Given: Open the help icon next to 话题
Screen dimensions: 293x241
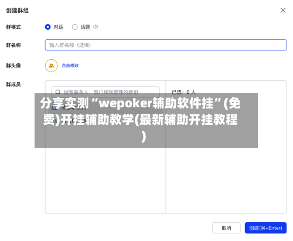Looking at the screenshot, I should point(96,27).
